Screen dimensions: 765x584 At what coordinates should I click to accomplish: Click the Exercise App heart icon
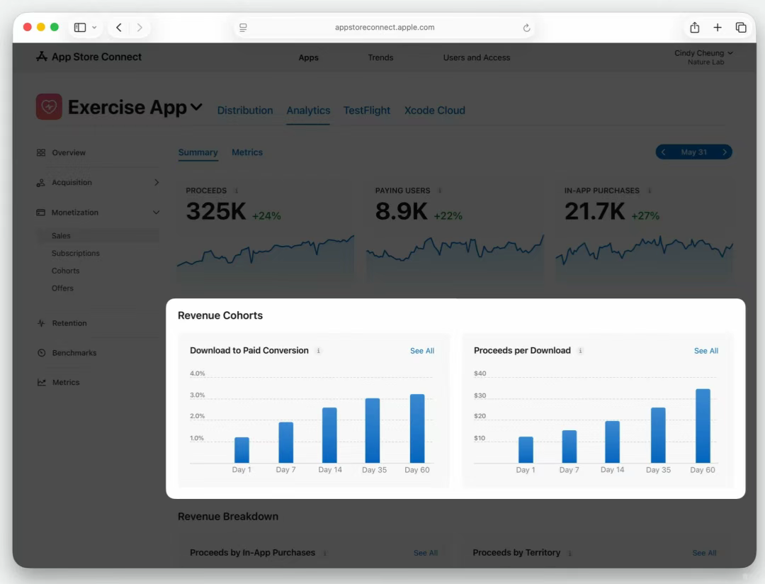(x=49, y=107)
